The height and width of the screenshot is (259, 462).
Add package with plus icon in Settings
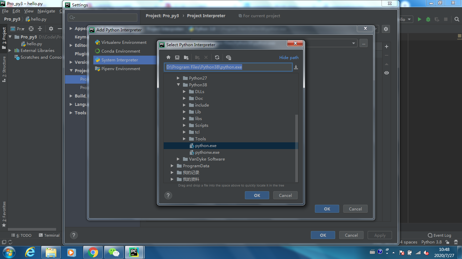(x=387, y=47)
